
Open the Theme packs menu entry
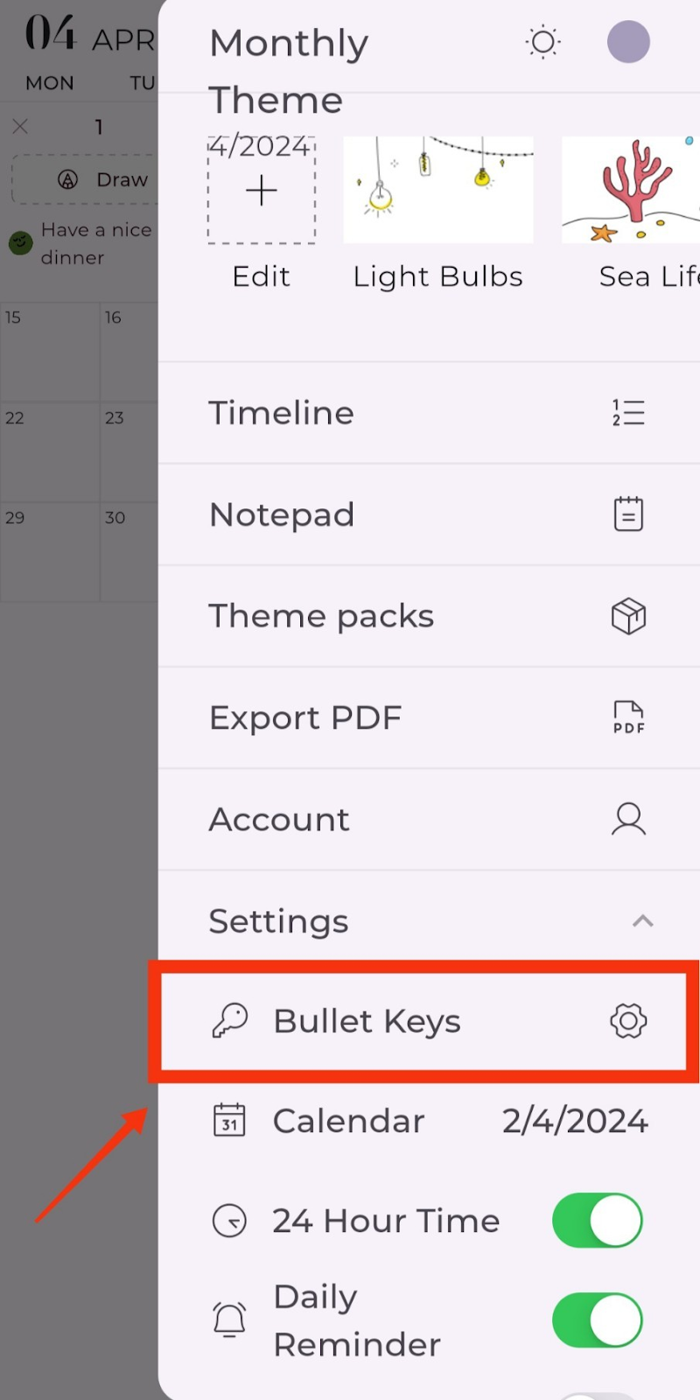coord(429,616)
